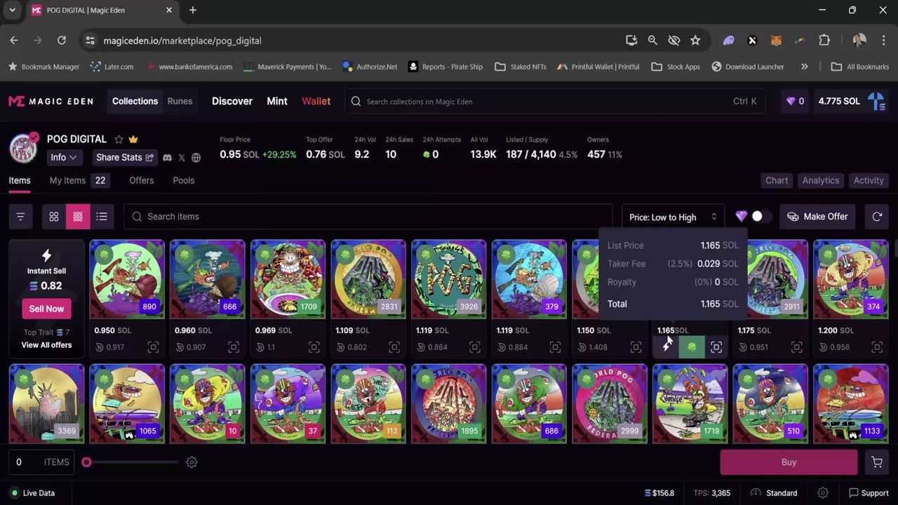Open the collection's website globe icon
The width and height of the screenshot is (898, 505).
click(196, 158)
